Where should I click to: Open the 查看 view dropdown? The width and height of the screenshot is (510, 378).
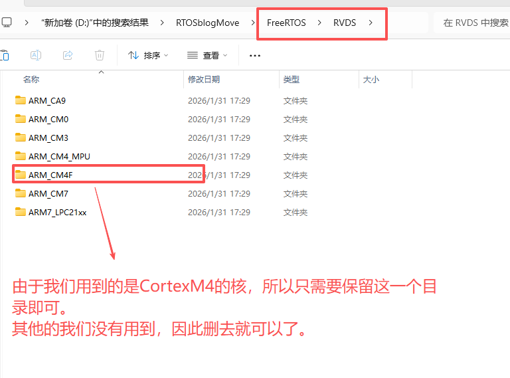coord(207,56)
